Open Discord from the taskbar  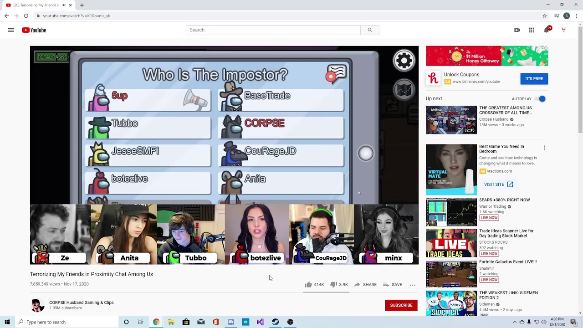230,322
